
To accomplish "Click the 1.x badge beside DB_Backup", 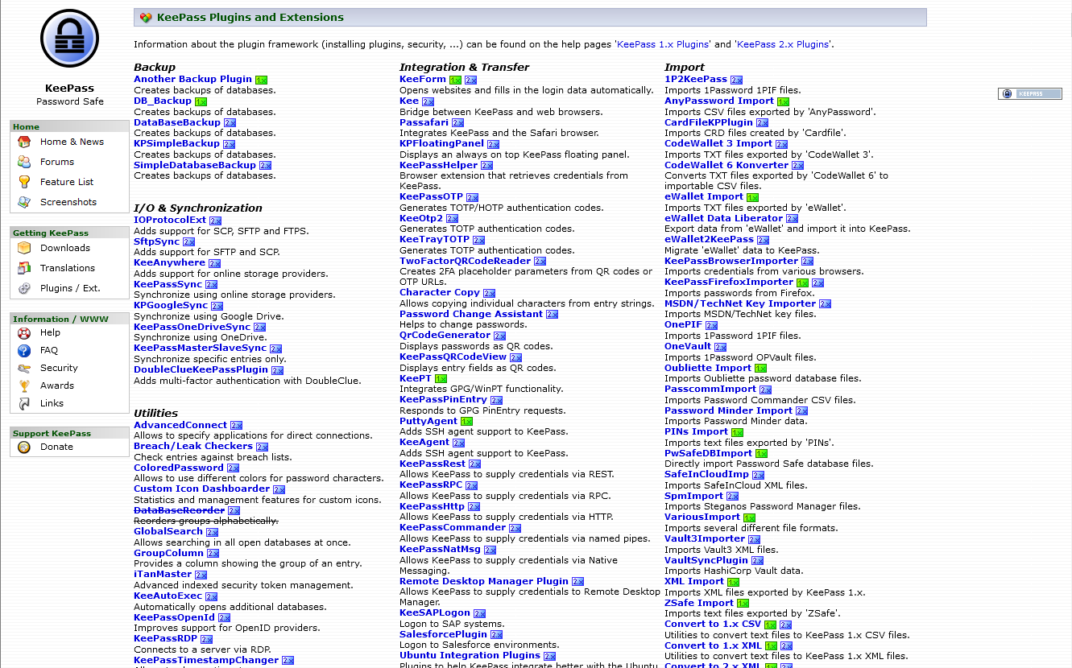I will click(201, 101).
